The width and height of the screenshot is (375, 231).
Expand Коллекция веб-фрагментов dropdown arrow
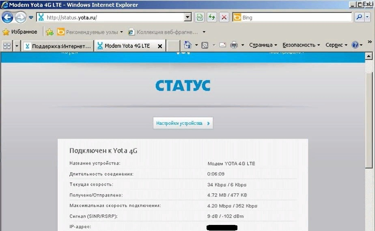(x=204, y=32)
